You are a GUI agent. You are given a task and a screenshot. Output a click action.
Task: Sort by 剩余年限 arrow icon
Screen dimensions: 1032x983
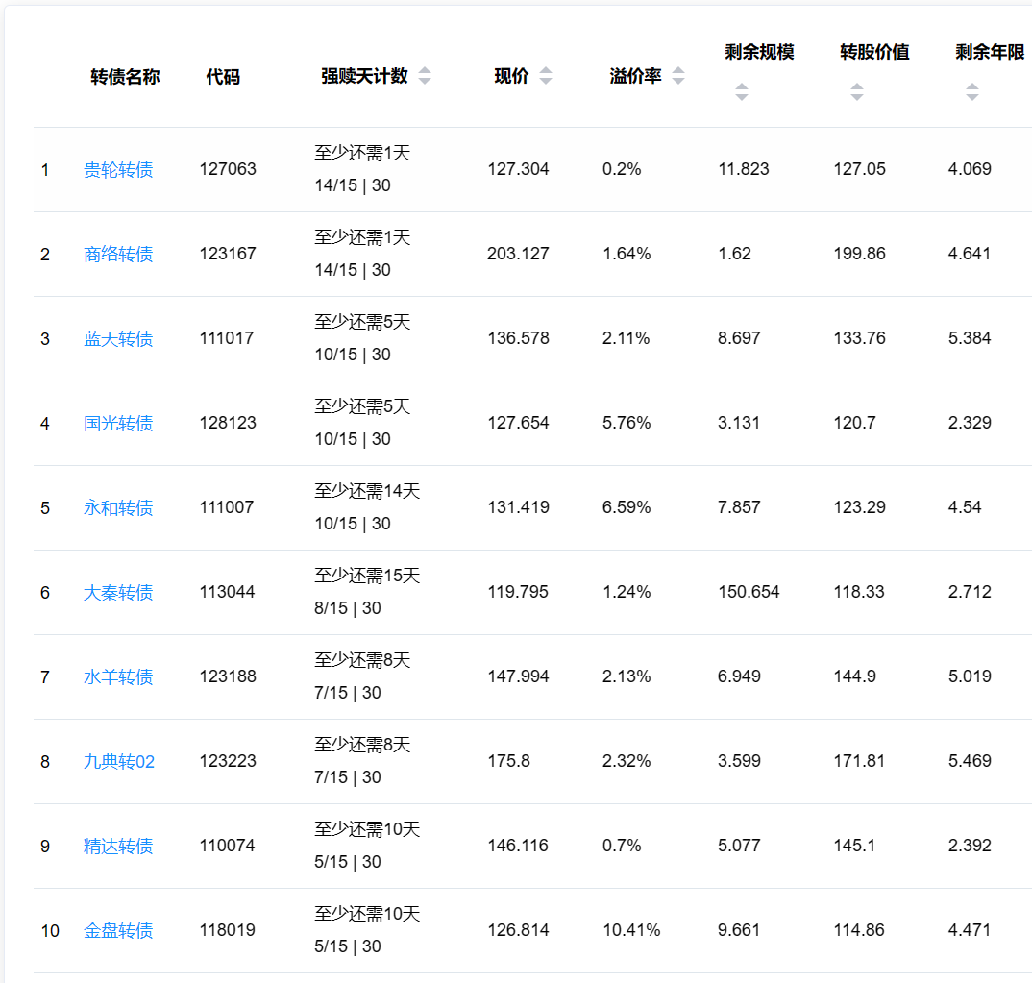pyautogui.click(x=971, y=92)
